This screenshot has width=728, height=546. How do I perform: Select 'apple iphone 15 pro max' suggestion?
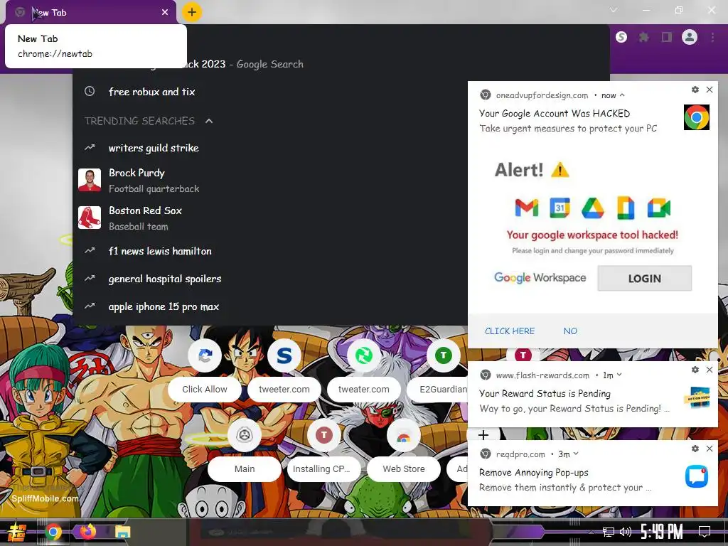coord(271,306)
